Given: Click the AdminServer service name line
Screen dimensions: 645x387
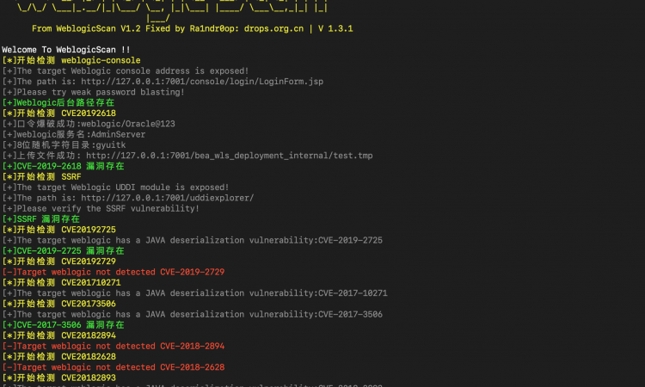Looking at the screenshot, I should 74,134.
